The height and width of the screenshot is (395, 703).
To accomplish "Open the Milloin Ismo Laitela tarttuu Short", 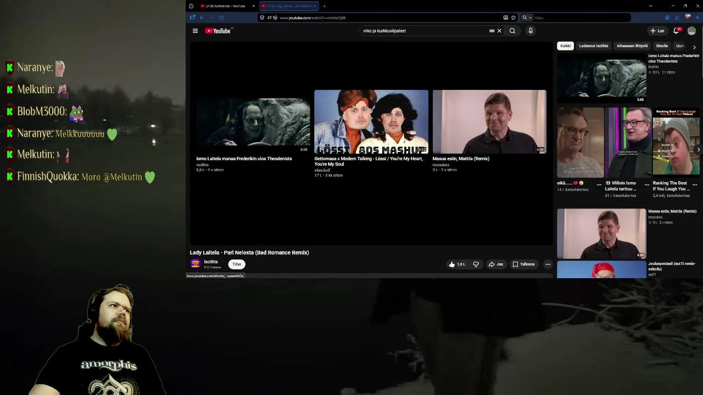I will [x=628, y=142].
